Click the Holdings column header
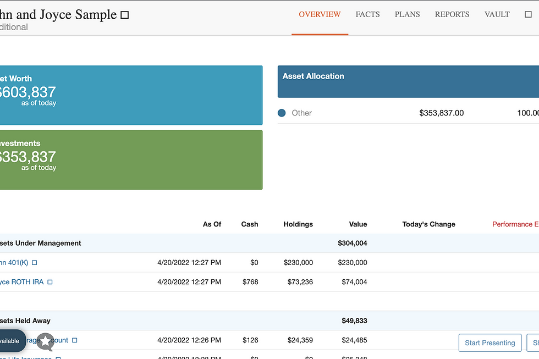 [x=298, y=224]
